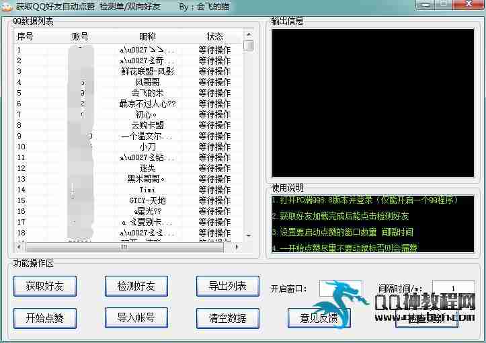Click serial number 1 in the list

tap(19, 50)
